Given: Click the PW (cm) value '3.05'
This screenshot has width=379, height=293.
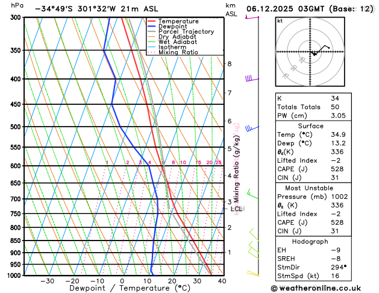Looking at the screenshot, I should [x=339, y=116].
